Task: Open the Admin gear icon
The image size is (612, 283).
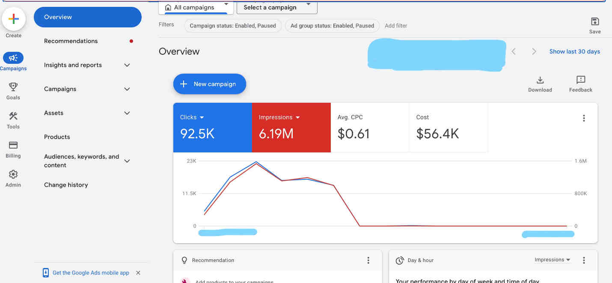Action: [13, 174]
